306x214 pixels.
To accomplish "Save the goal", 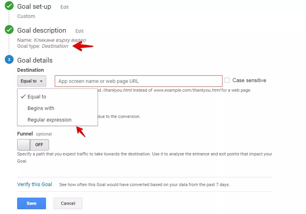I will click(x=32, y=203).
